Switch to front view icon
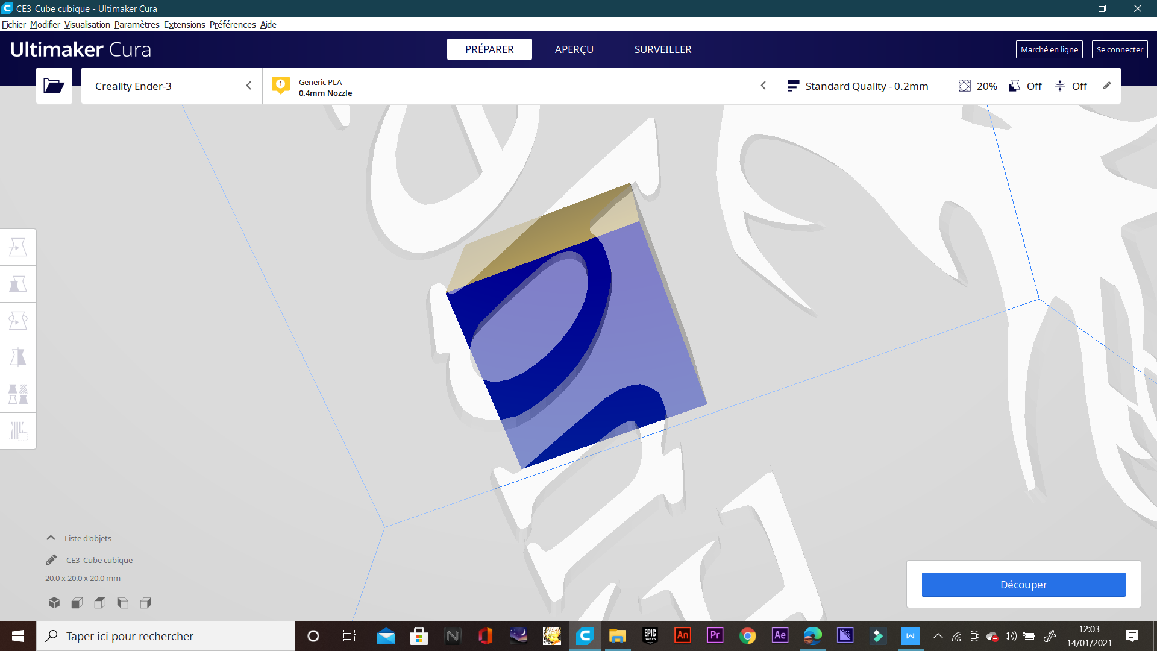This screenshot has height=651, width=1157. click(x=77, y=602)
